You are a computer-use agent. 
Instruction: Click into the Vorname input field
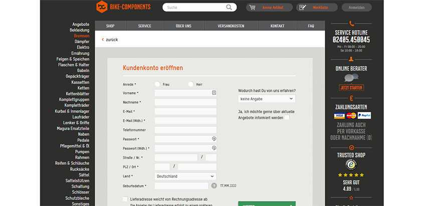coord(183,93)
